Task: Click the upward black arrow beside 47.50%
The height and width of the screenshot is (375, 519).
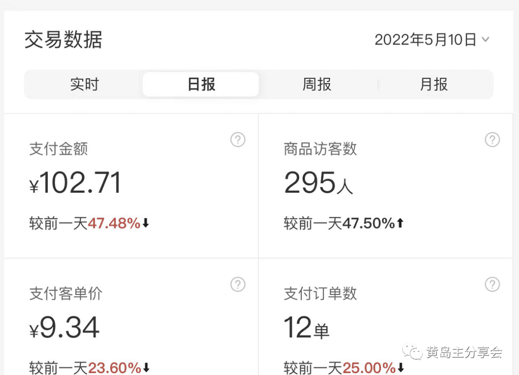Action: pos(399,223)
